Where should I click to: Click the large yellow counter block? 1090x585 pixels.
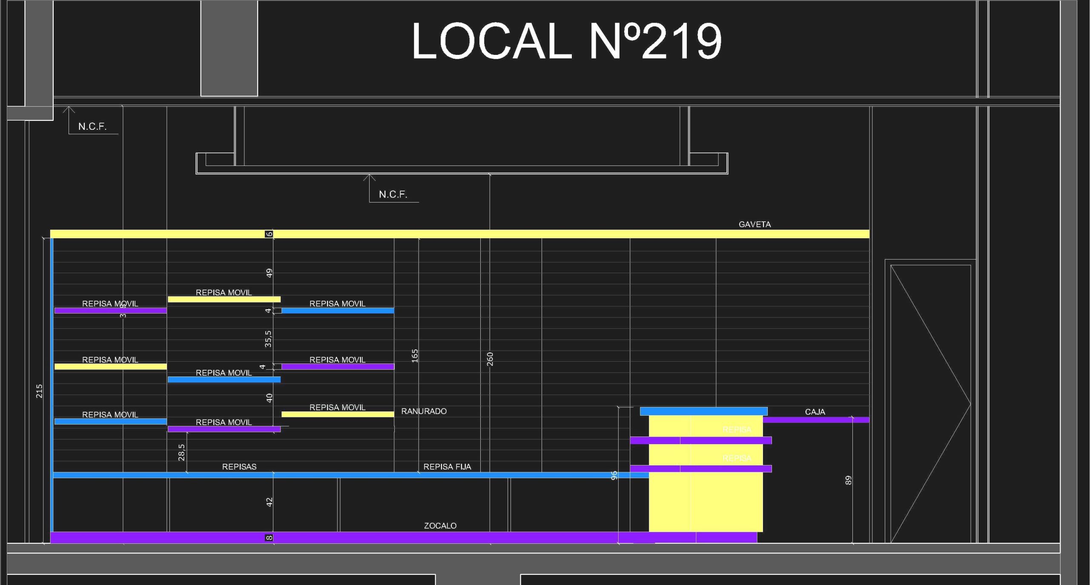[706, 502]
